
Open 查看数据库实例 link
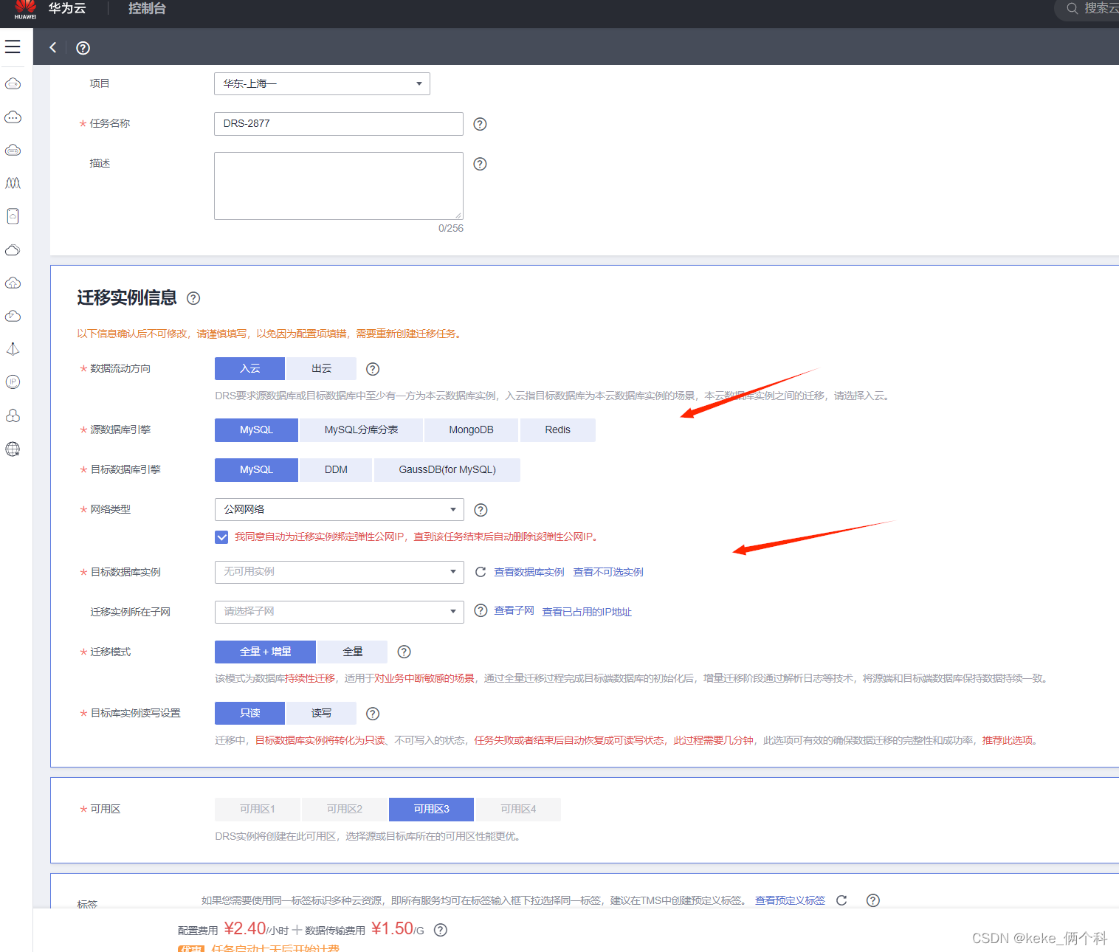pos(528,573)
